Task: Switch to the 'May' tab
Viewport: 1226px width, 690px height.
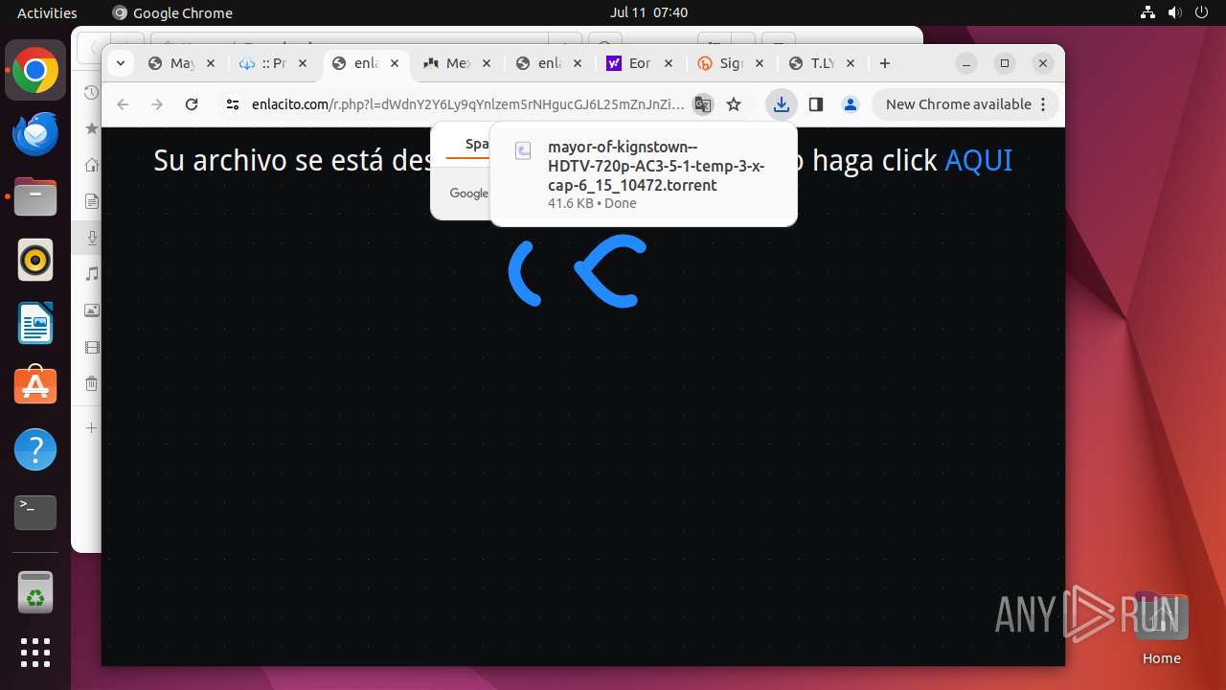Action: tap(182, 63)
